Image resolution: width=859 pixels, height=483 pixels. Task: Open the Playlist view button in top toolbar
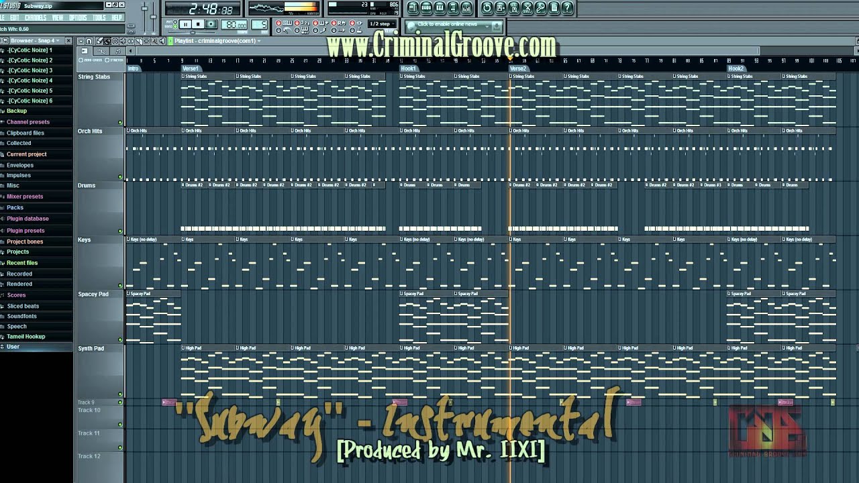413,8
